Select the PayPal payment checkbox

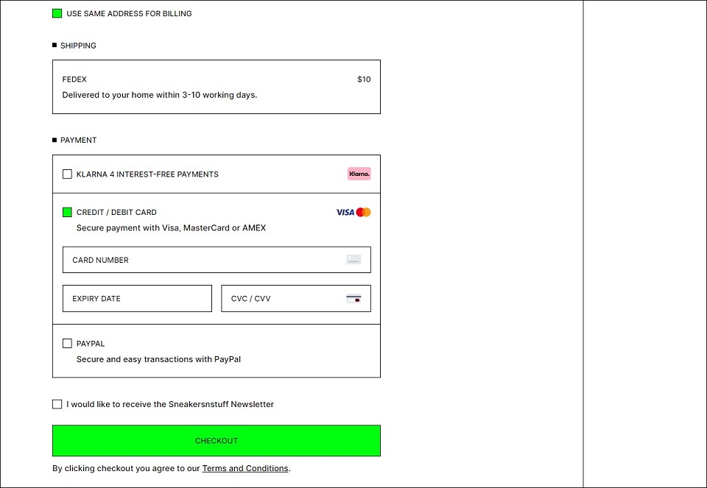point(67,343)
